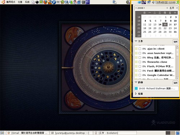180x135 pixels.
Task: Open the green system monitor launcher
Action: tap(41, 2)
